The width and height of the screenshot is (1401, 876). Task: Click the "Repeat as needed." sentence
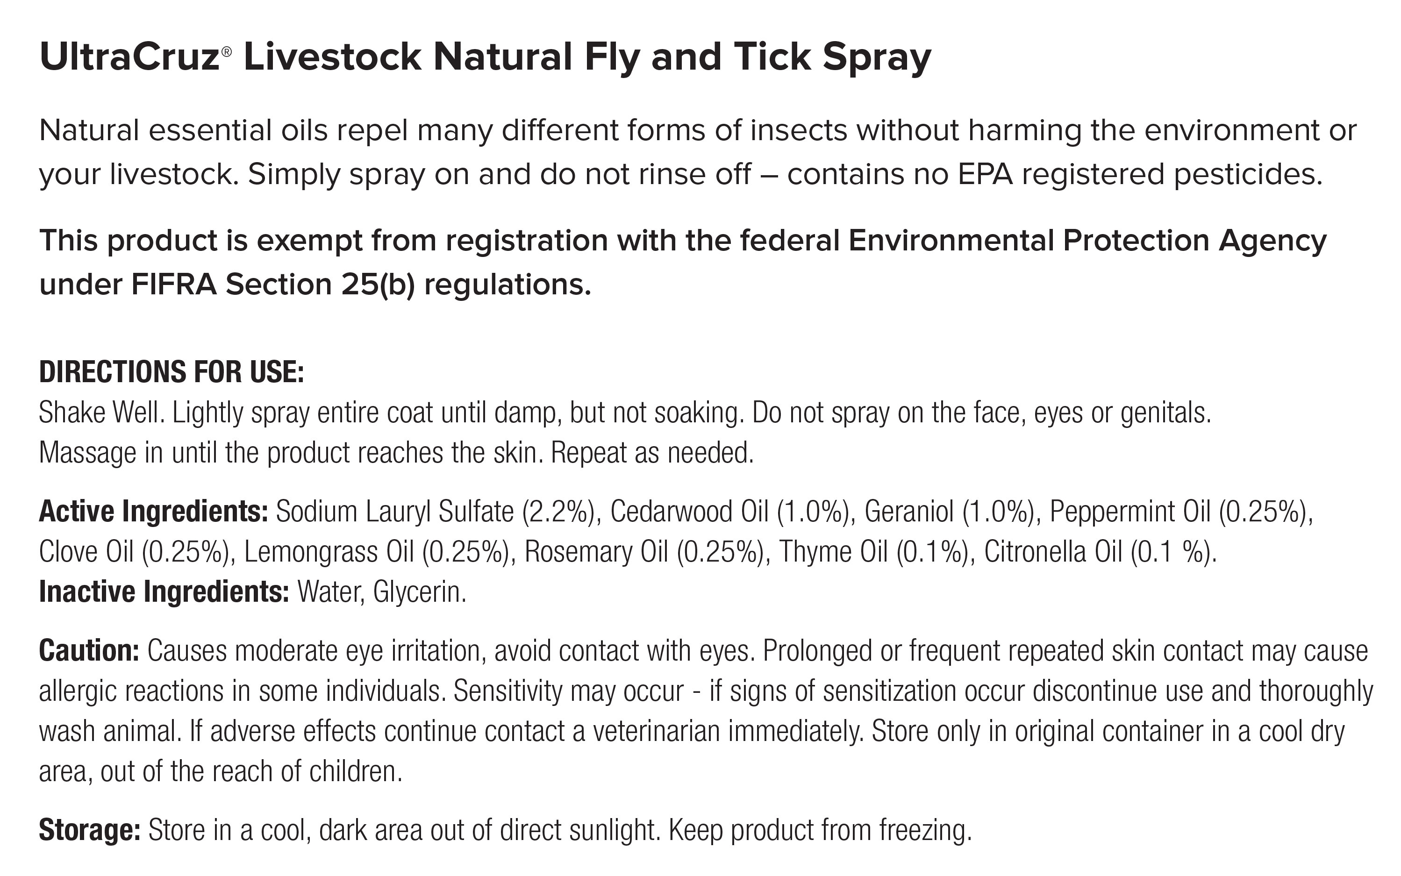point(652,453)
